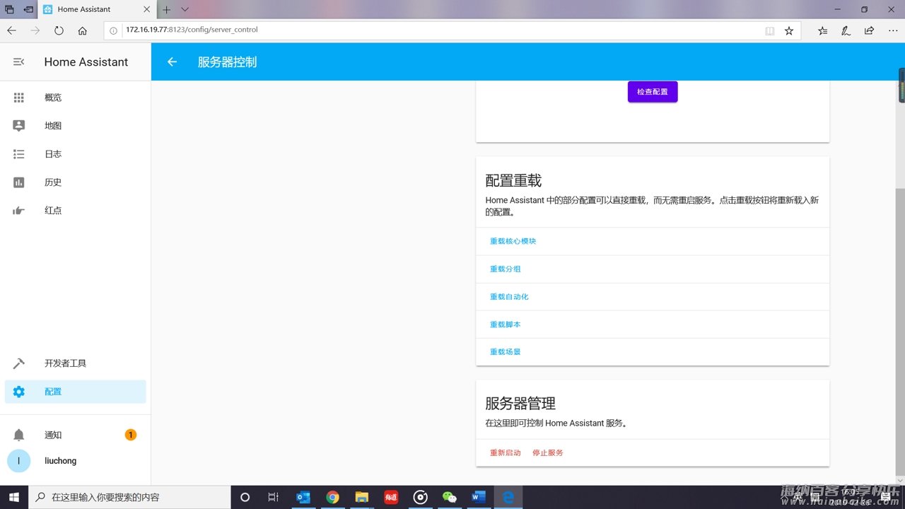Open the 红点 sidebar item

point(76,211)
